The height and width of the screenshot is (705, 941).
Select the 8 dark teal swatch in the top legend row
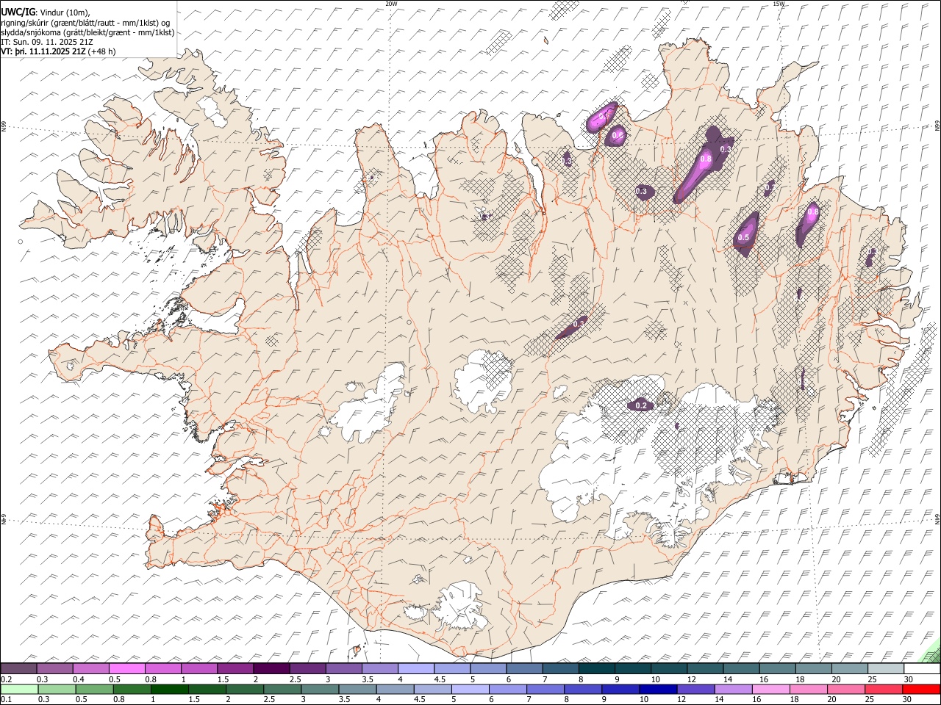596,669
